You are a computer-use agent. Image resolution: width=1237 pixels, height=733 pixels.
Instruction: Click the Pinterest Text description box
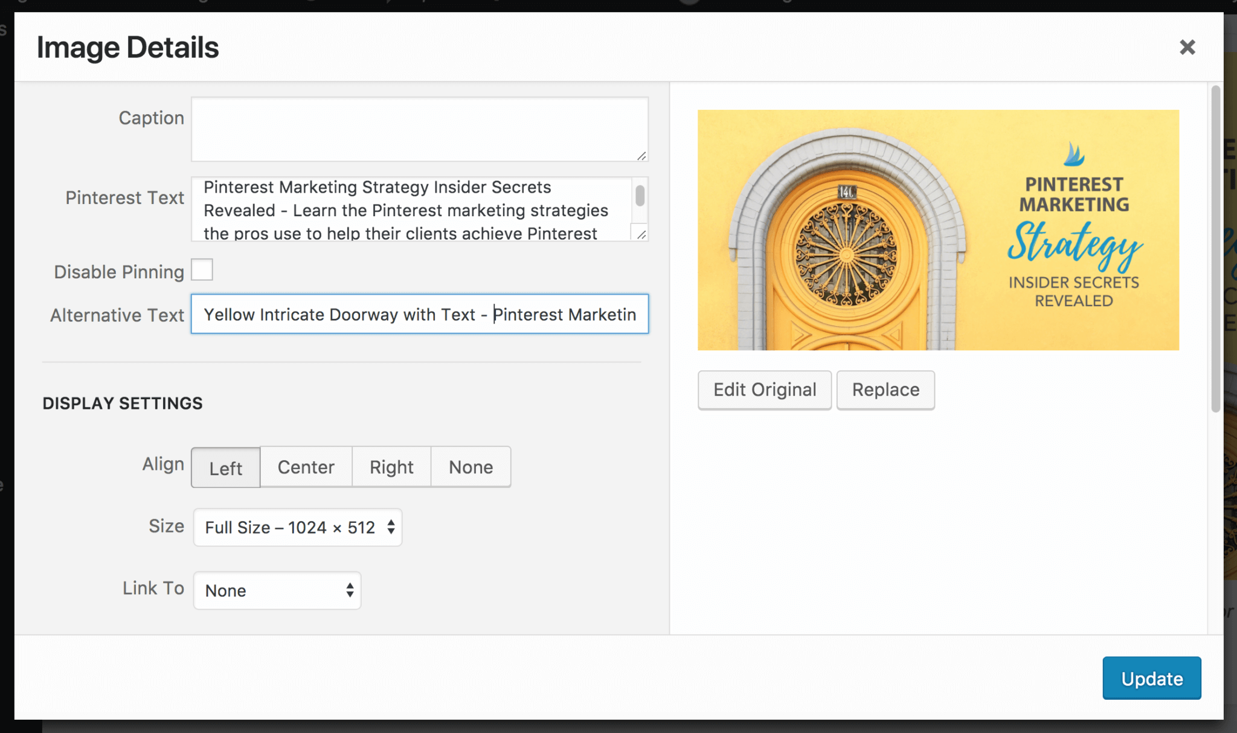(x=411, y=210)
